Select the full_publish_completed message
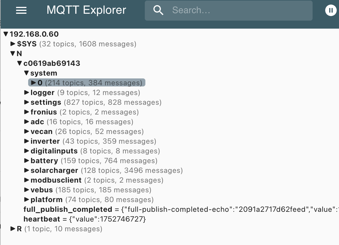Viewport: 339px width, 245px height. (68, 210)
